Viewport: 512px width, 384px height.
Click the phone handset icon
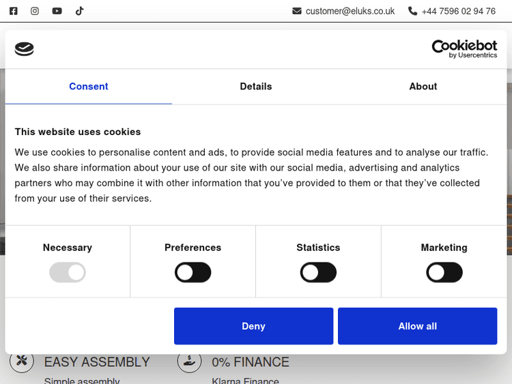click(412, 11)
